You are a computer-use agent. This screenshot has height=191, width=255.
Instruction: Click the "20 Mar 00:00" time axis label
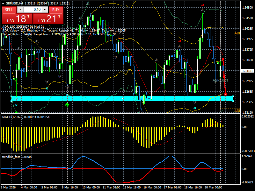213,187
